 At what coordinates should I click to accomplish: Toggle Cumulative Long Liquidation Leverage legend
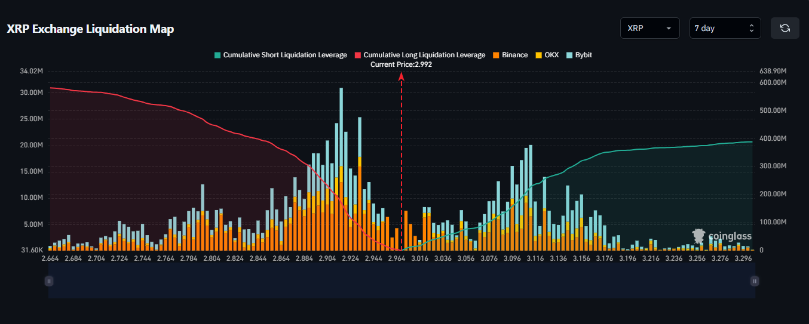click(420, 55)
